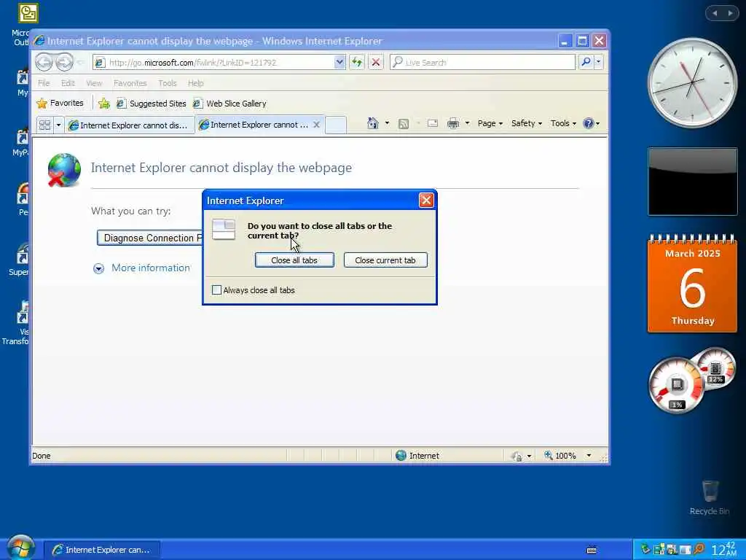Image resolution: width=746 pixels, height=560 pixels.
Task: Open Suggested Sites link
Action: point(152,104)
